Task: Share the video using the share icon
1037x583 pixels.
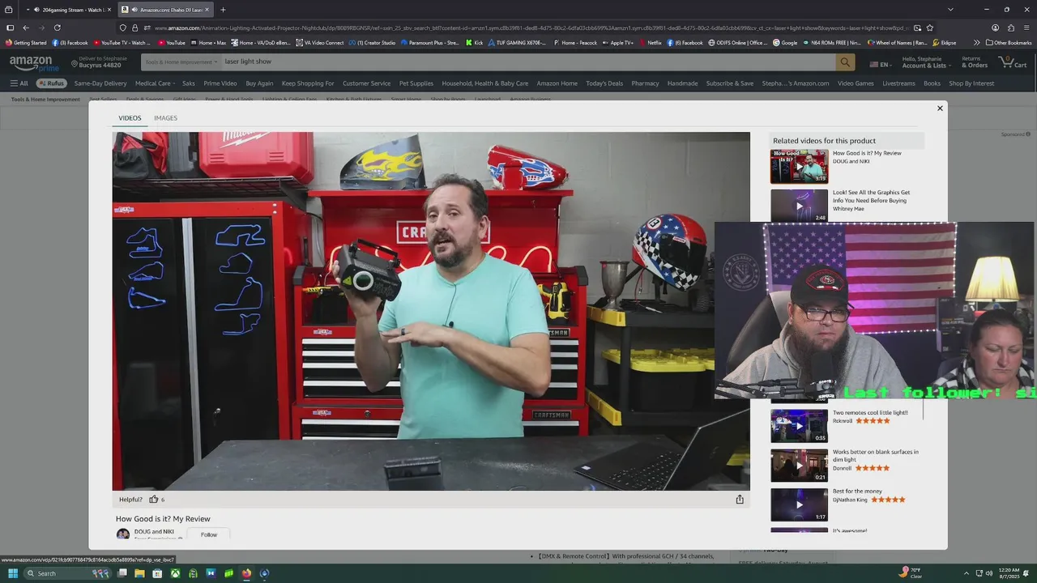Action: click(740, 500)
